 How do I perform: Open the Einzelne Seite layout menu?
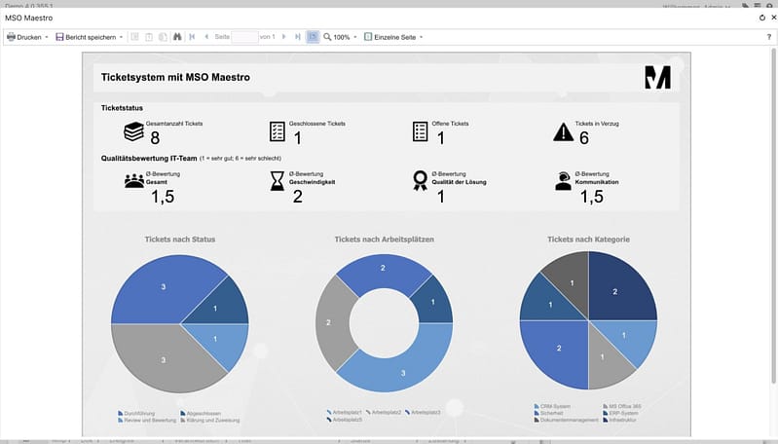[x=393, y=37]
